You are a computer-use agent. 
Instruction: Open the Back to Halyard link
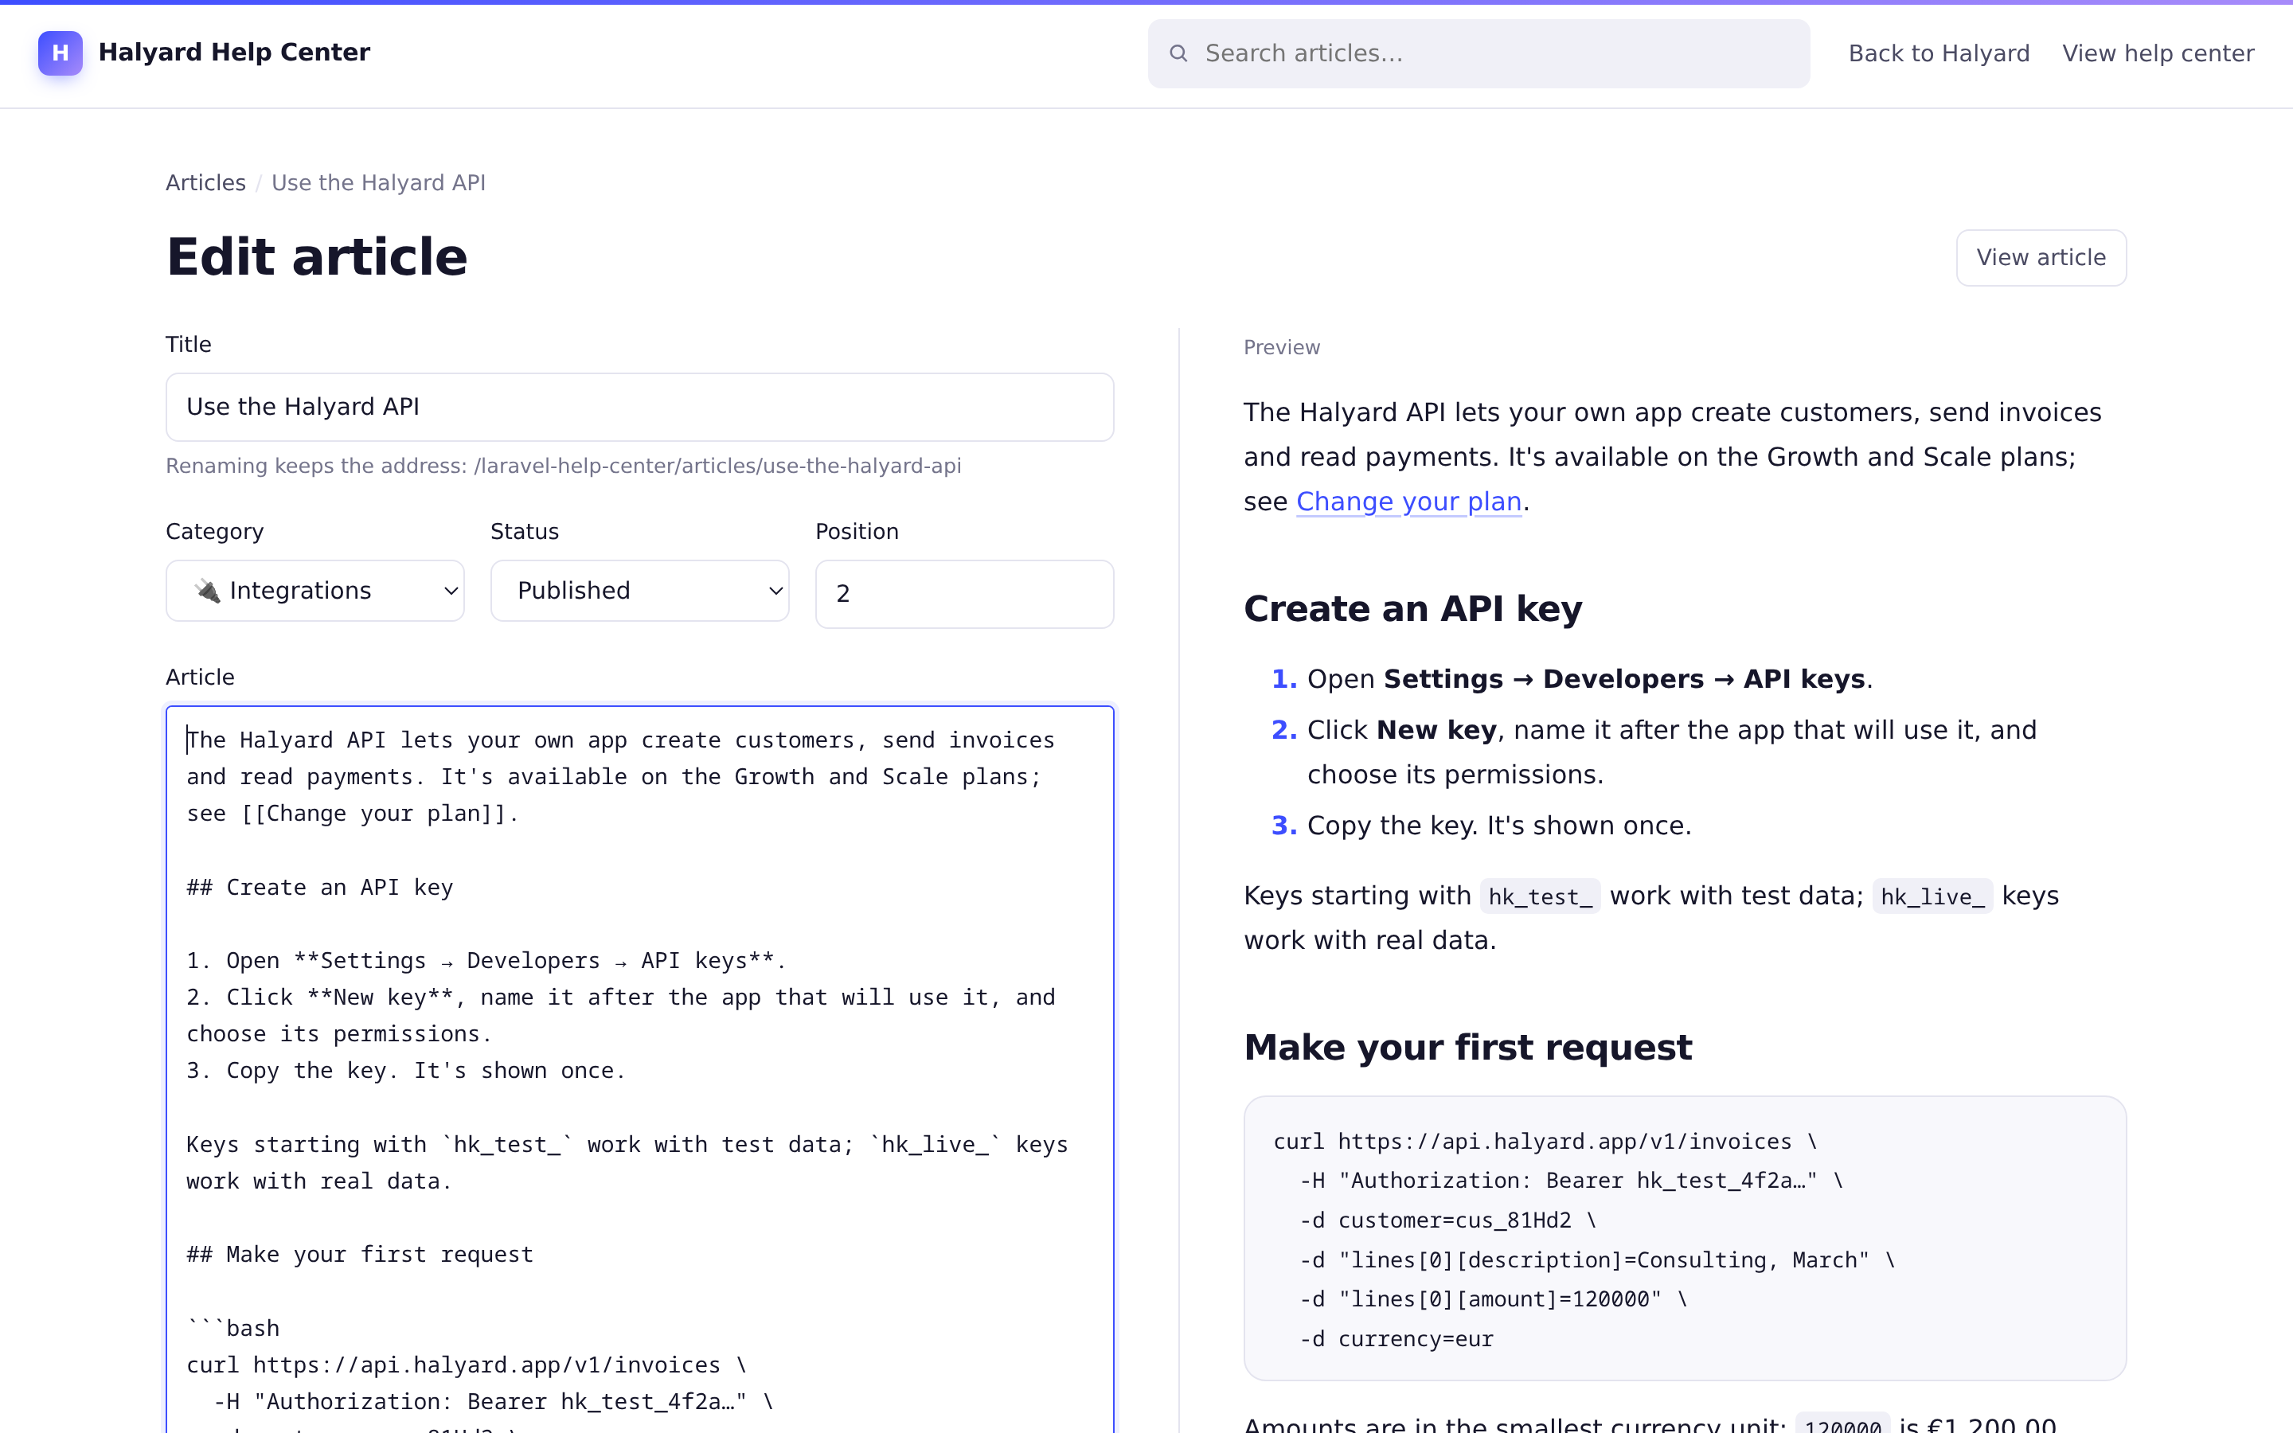(1939, 54)
